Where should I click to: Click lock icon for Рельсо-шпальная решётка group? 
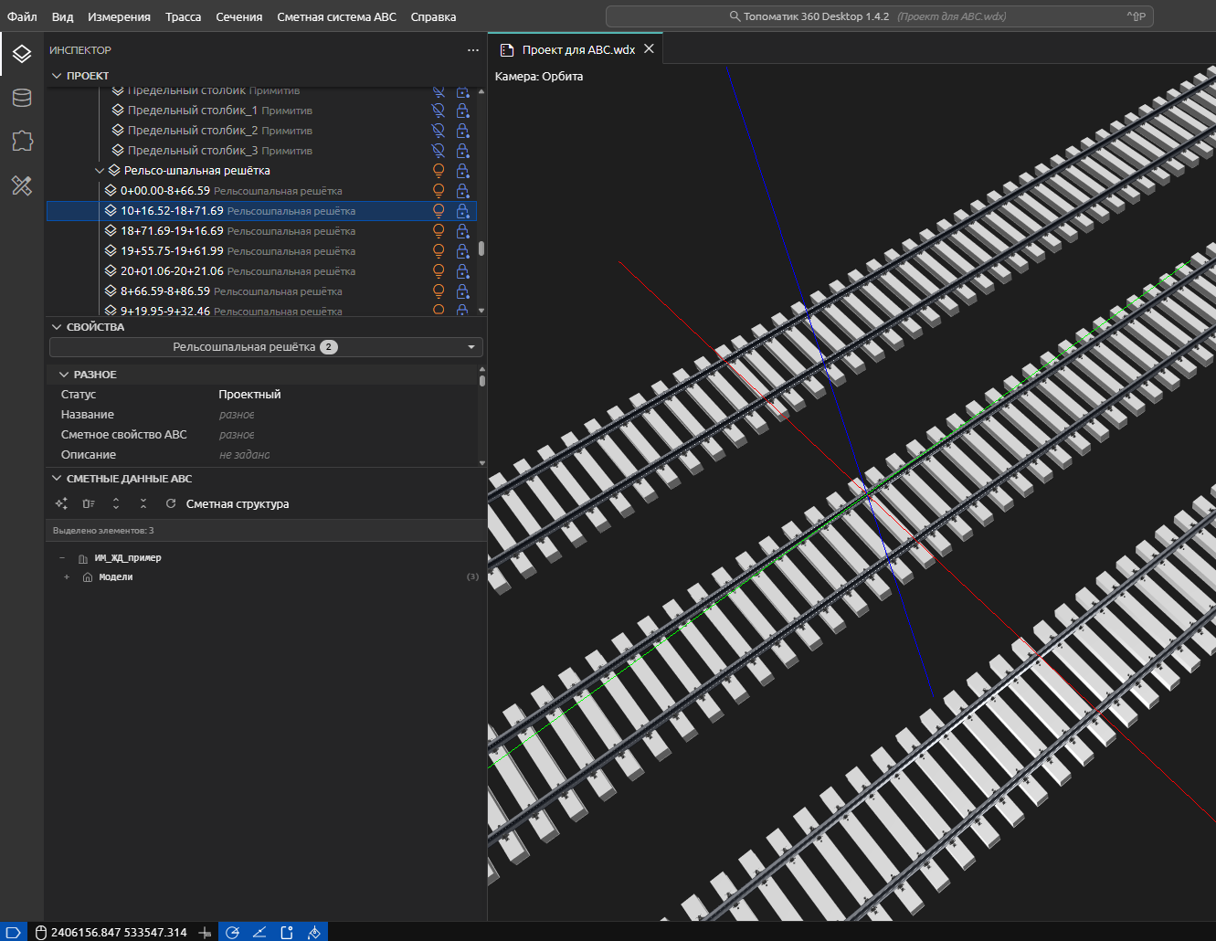pyautogui.click(x=462, y=171)
